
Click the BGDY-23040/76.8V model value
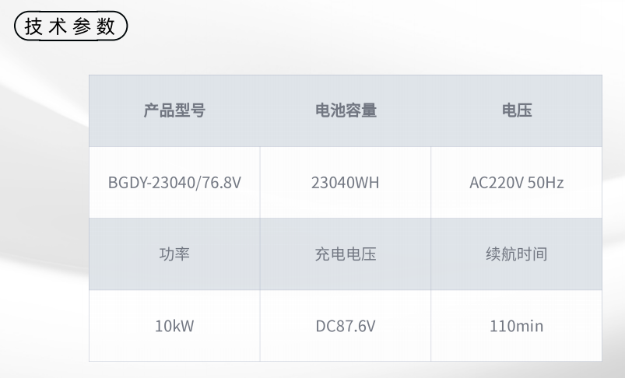pyautogui.click(x=174, y=183)
